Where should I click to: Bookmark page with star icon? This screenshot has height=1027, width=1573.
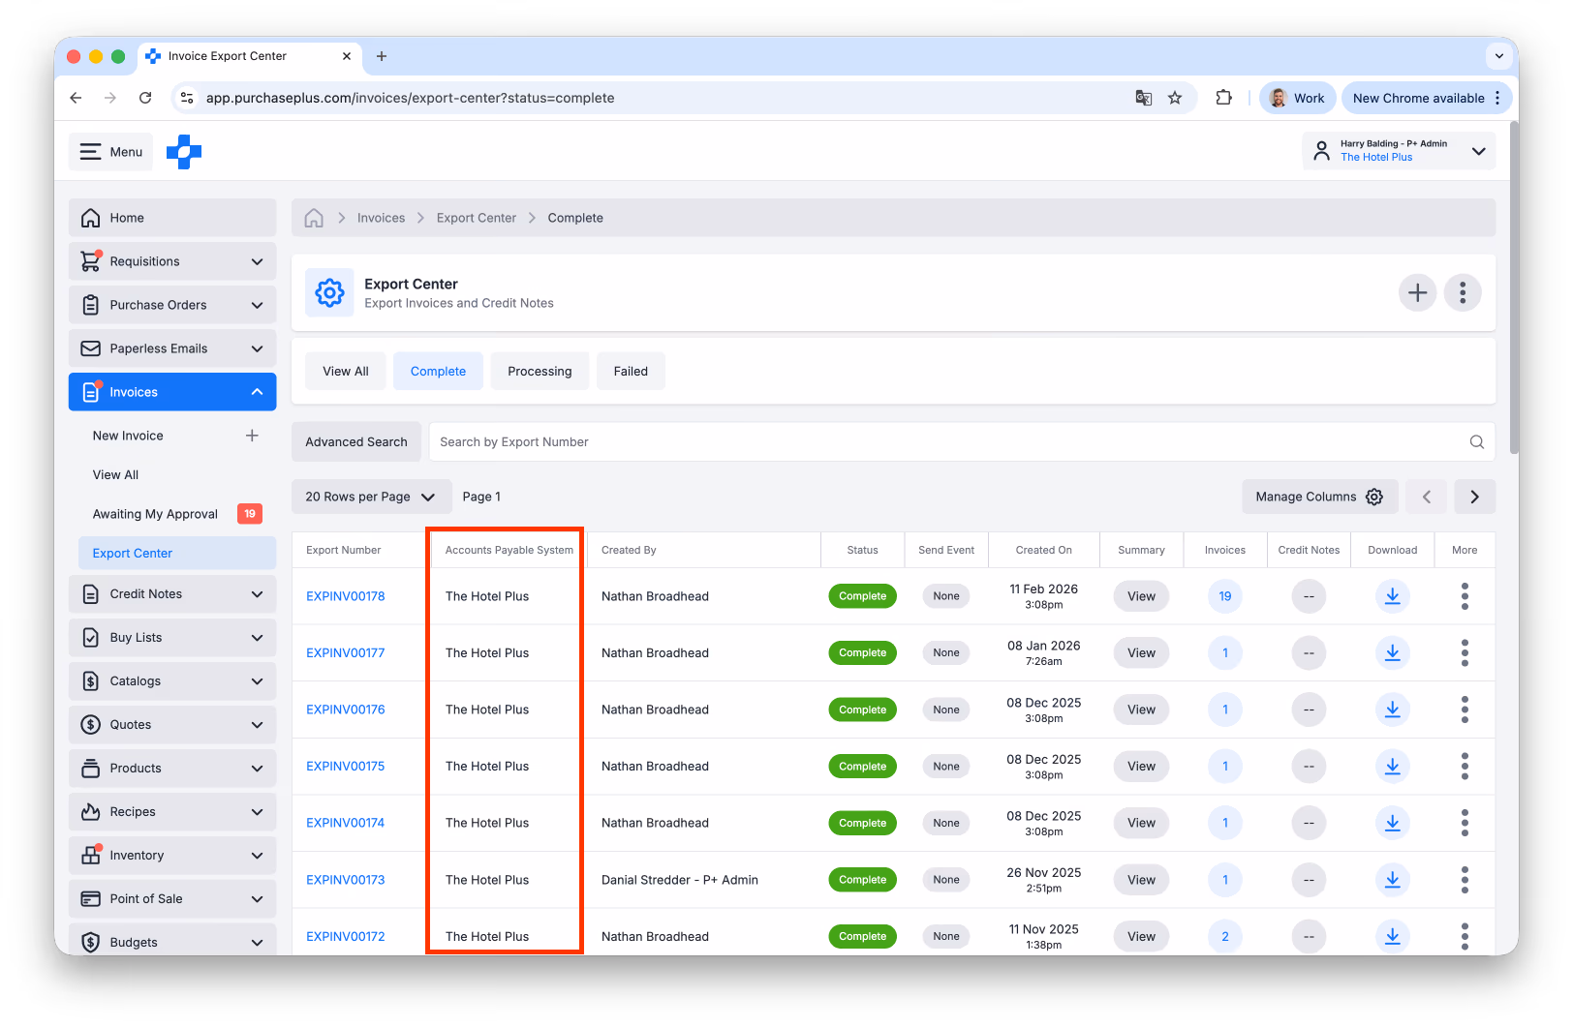coord(1175,98)
